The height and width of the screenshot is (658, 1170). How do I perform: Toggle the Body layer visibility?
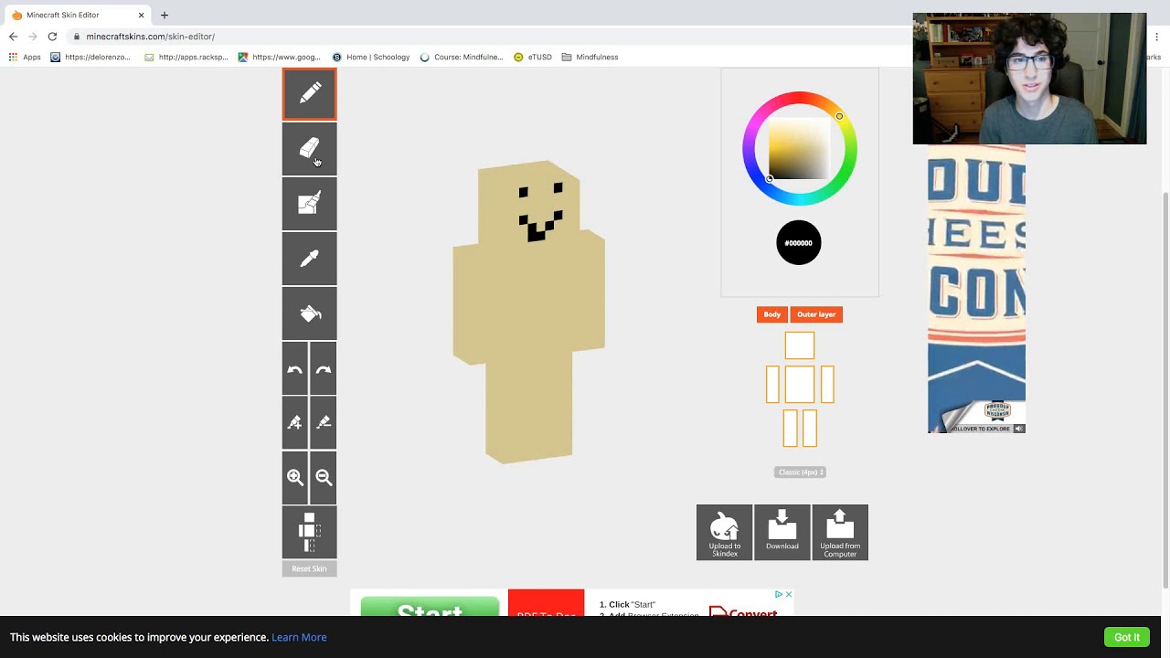tap(771, 314)
